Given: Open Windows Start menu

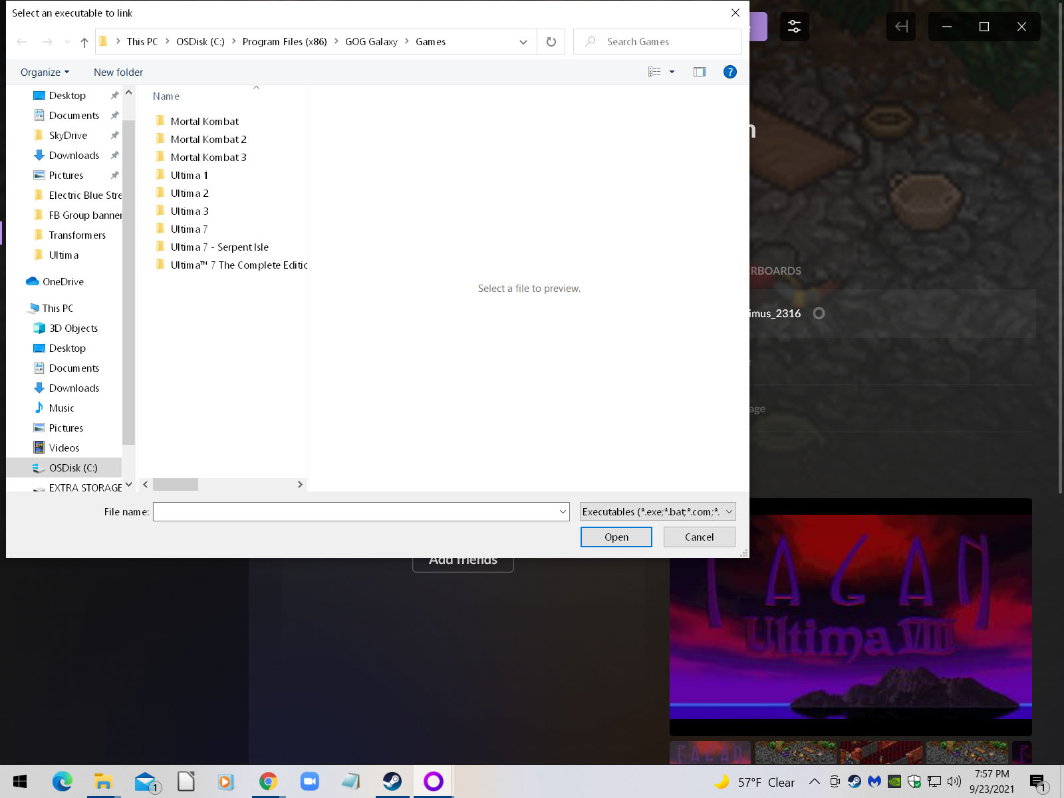Looking at the screenshot, I should click(x=20, y=781).
